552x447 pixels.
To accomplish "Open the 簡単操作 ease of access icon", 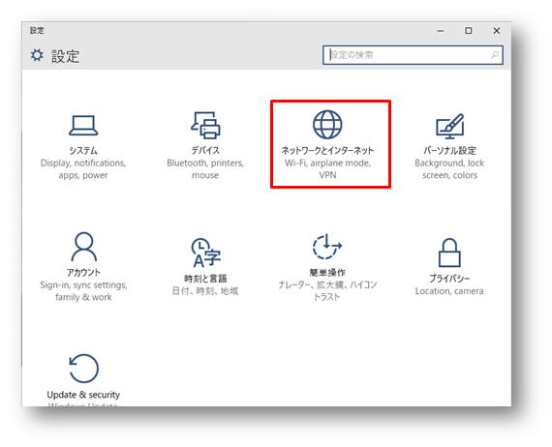I will tap(327, 247).
